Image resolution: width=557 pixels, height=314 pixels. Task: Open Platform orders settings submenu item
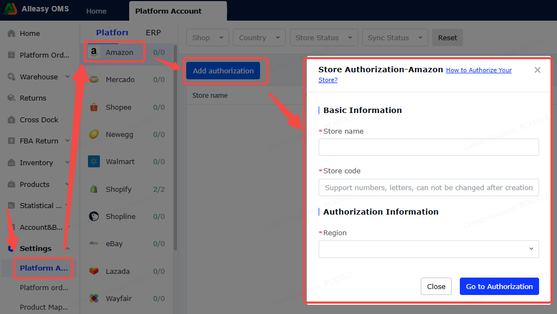[44, 287]
